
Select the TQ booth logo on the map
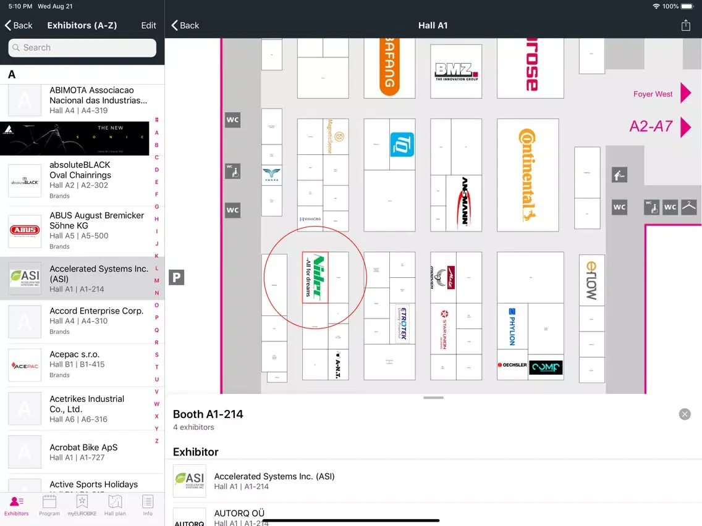tap(402, 144)
